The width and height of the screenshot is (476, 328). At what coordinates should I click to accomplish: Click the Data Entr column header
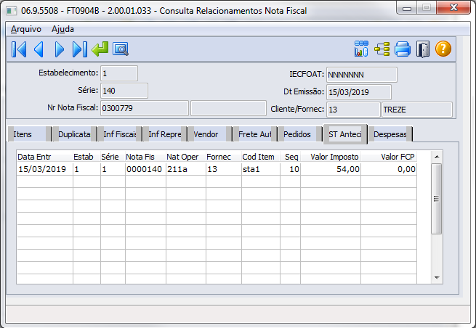44,157
